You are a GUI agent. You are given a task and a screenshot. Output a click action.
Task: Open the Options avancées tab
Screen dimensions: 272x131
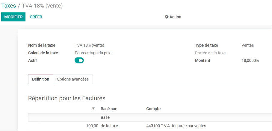(73, 79)
